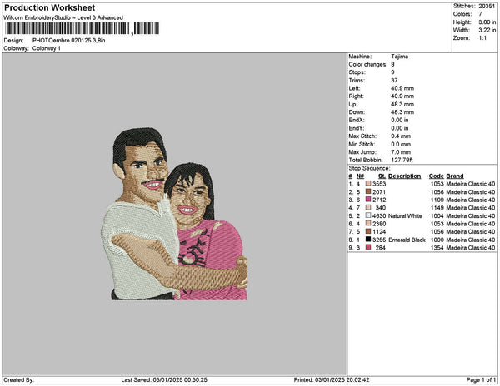Select the Max Jump value 7.0 mm
This screenshot has width=500, height=386.
tap(401, 152)
